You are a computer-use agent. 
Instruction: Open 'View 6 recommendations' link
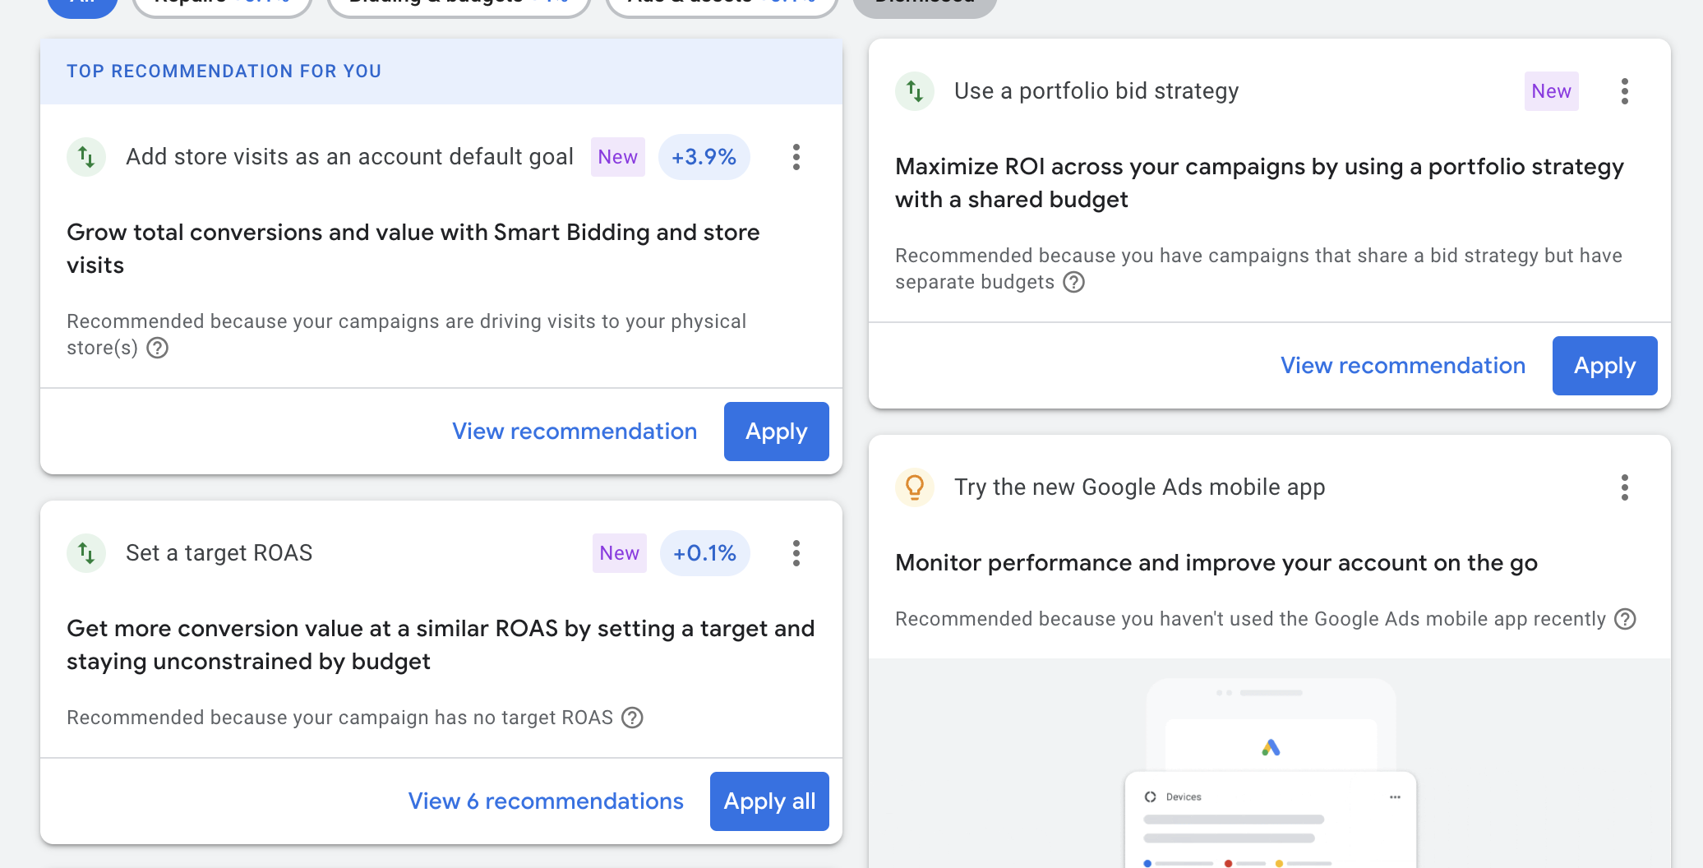(546, 801)
